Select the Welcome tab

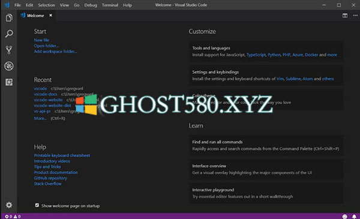[35, 16]
